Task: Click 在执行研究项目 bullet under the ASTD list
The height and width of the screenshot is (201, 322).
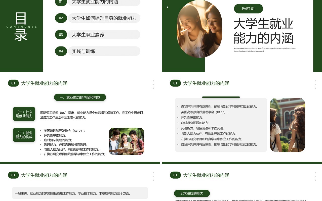Action: (x=73, y=154)
